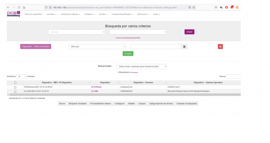The width and height of the screenshot is (270, 143).
Task: Click the OCS Inventory logo
Action: click(x=13, y=14)
